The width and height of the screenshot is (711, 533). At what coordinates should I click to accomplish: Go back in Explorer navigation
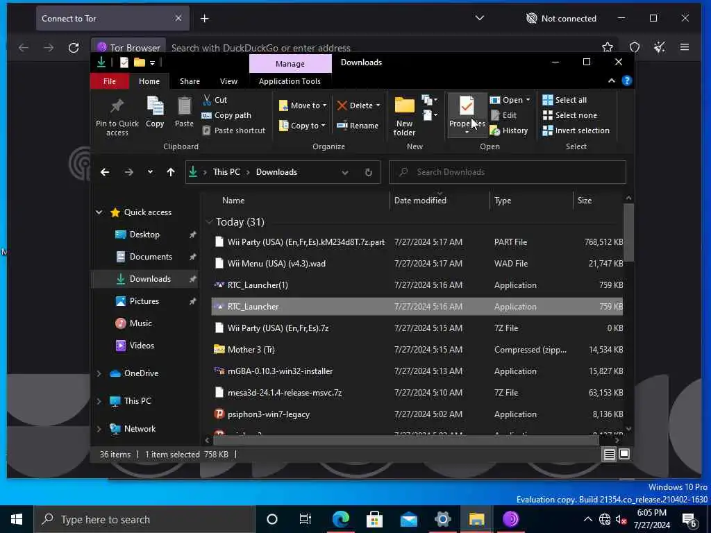click(x=105, y=172)
